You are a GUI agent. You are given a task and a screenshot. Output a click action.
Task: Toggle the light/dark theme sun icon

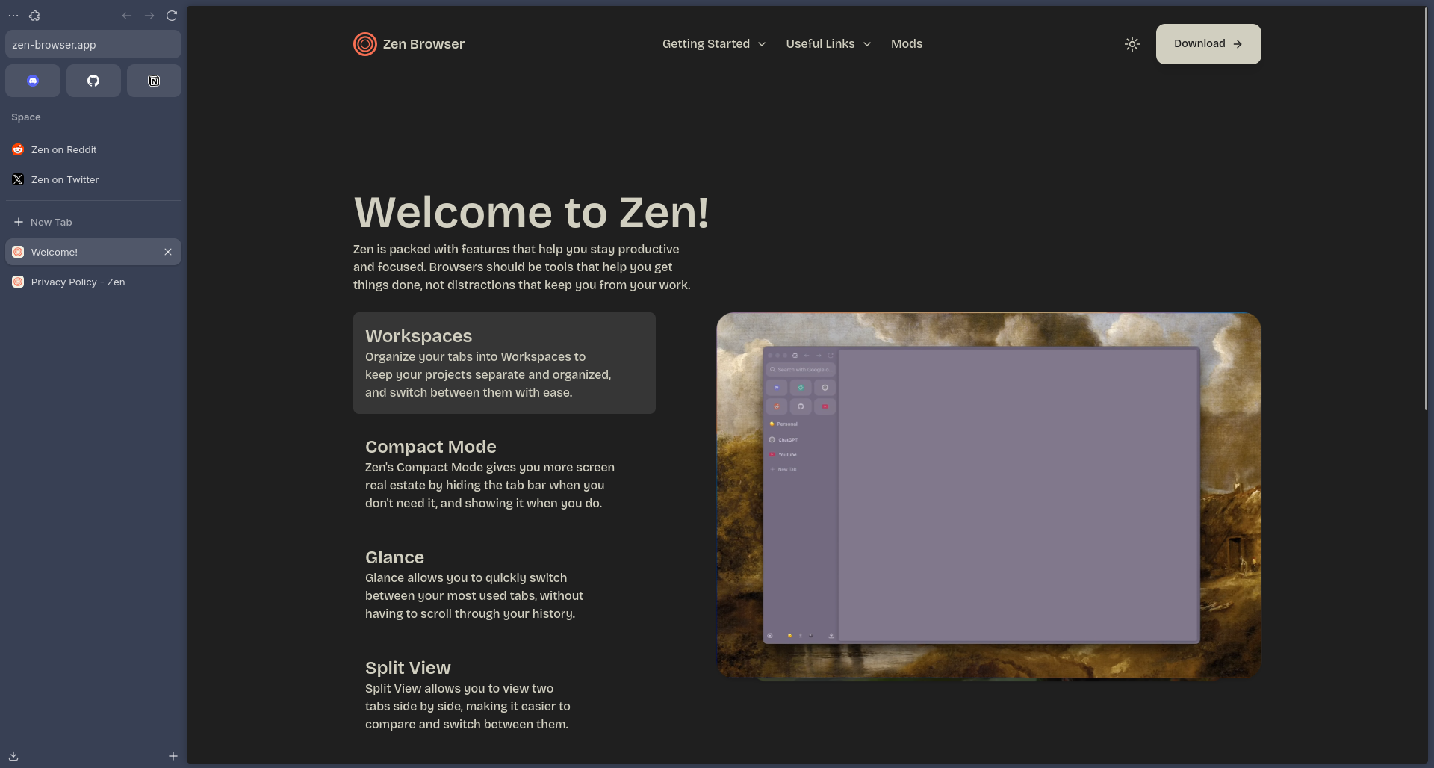click(1132, 44)
